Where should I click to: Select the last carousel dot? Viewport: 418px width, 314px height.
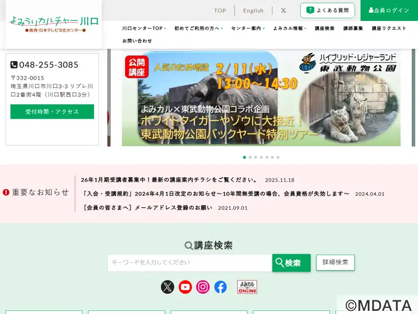[278, 158]
